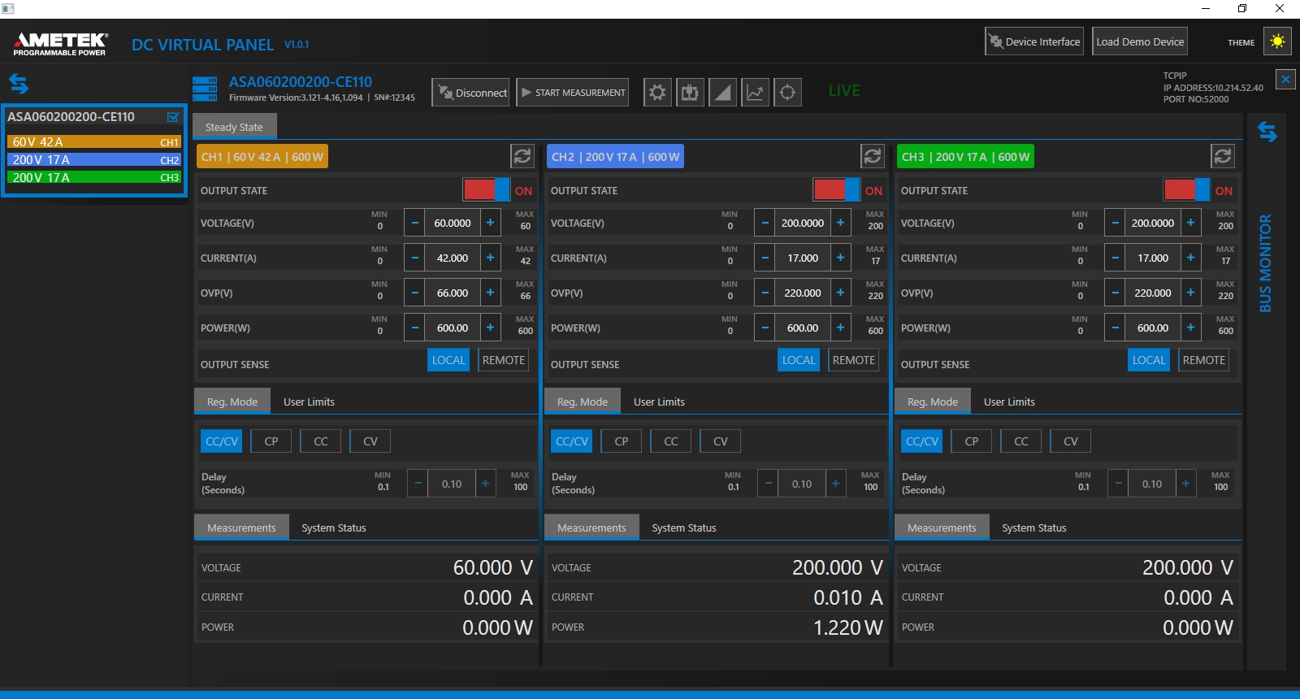1300x699 pixels.
Task: Toggle CH1 output state switch
Action: (487, 189)
